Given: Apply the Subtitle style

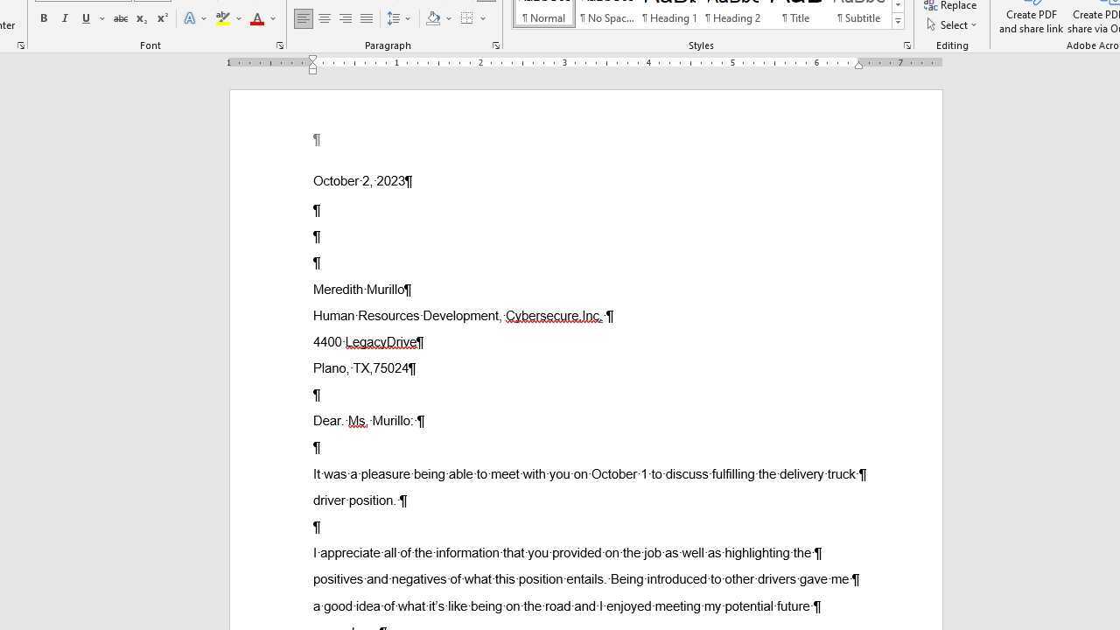Looking at the screenshot, I should 858,17.
